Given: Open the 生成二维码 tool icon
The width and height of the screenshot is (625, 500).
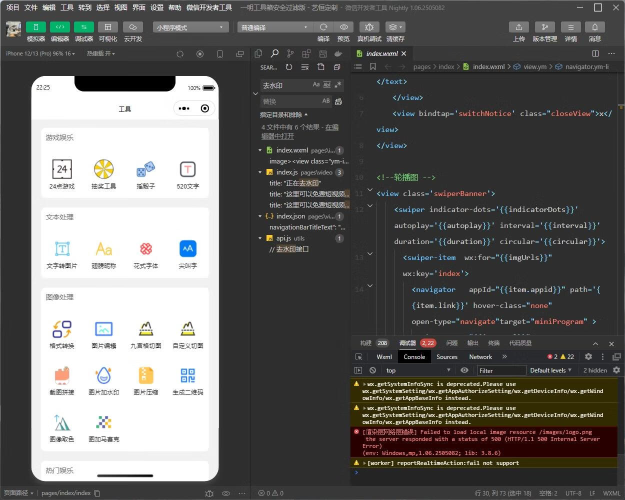Looking at the screenshot, I should click(x=188, y=375).
